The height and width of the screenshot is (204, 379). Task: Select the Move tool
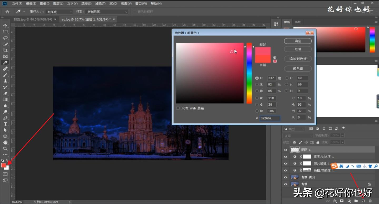5,26
